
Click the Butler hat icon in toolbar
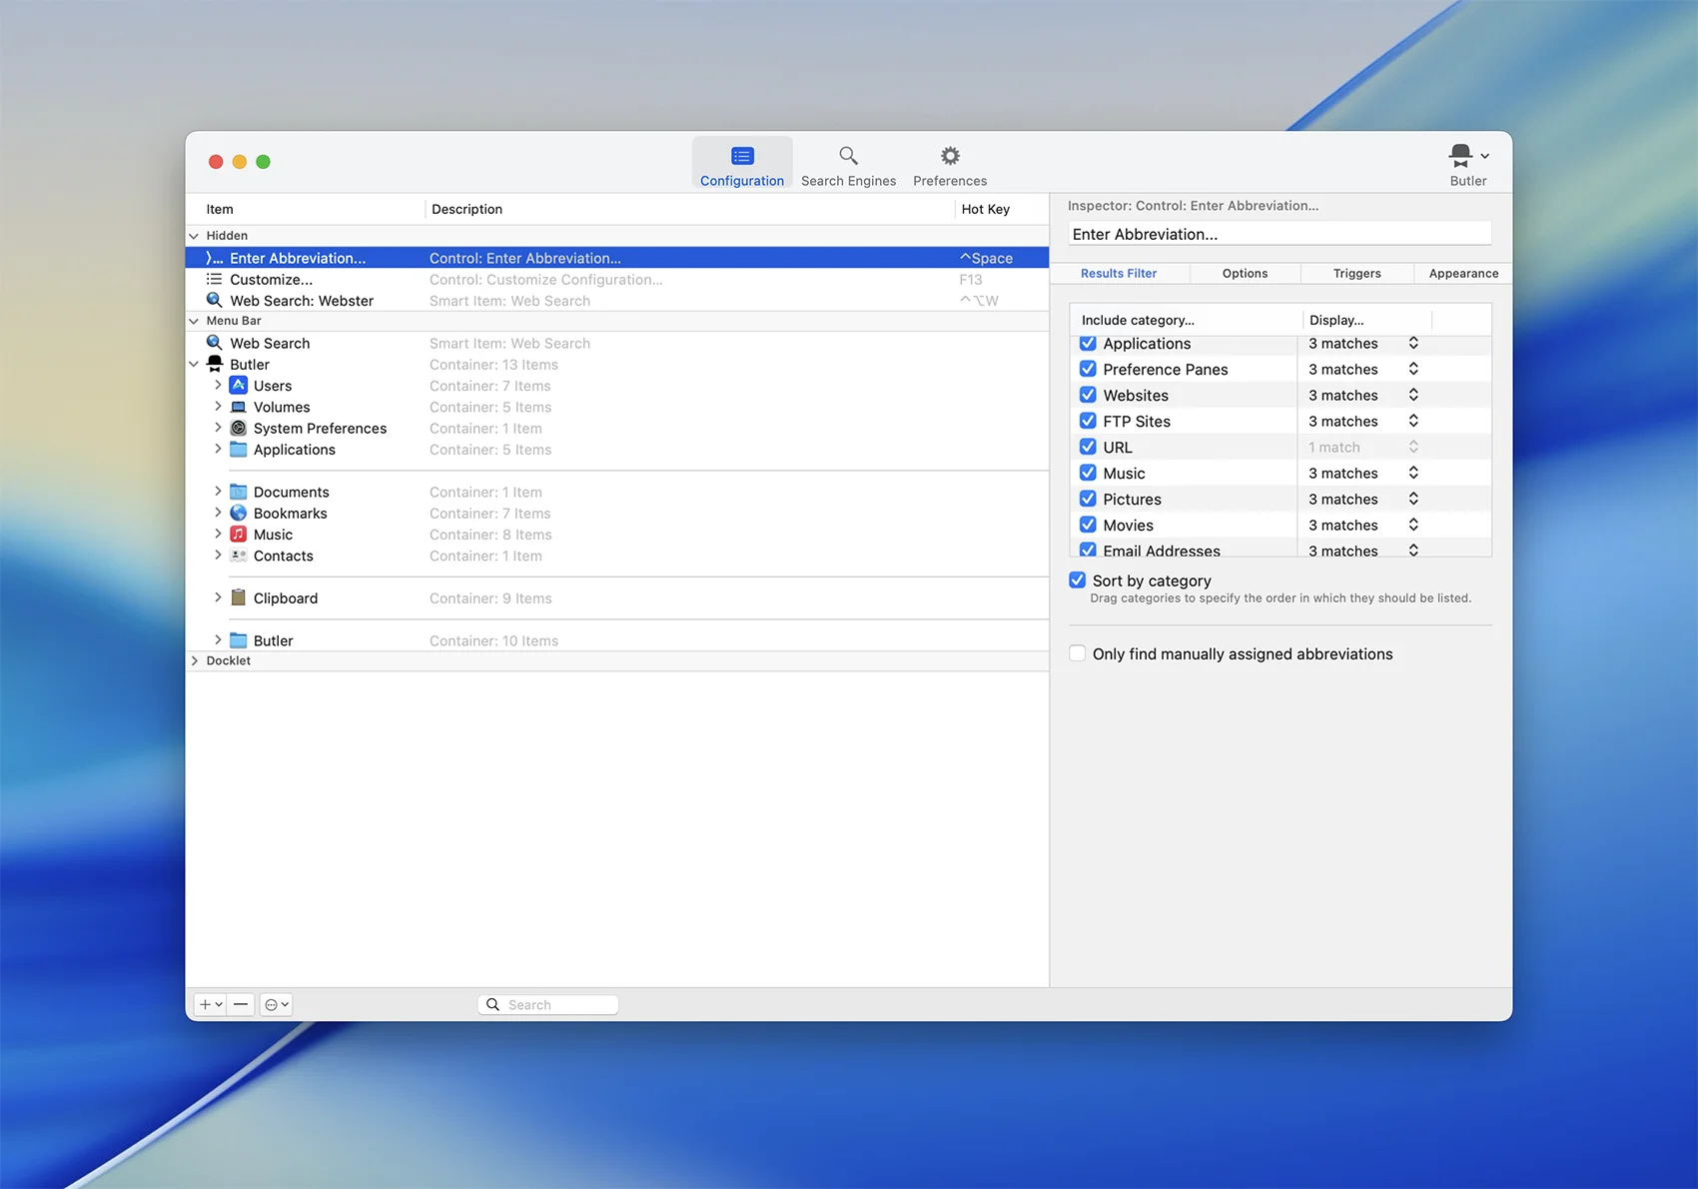1461,156
